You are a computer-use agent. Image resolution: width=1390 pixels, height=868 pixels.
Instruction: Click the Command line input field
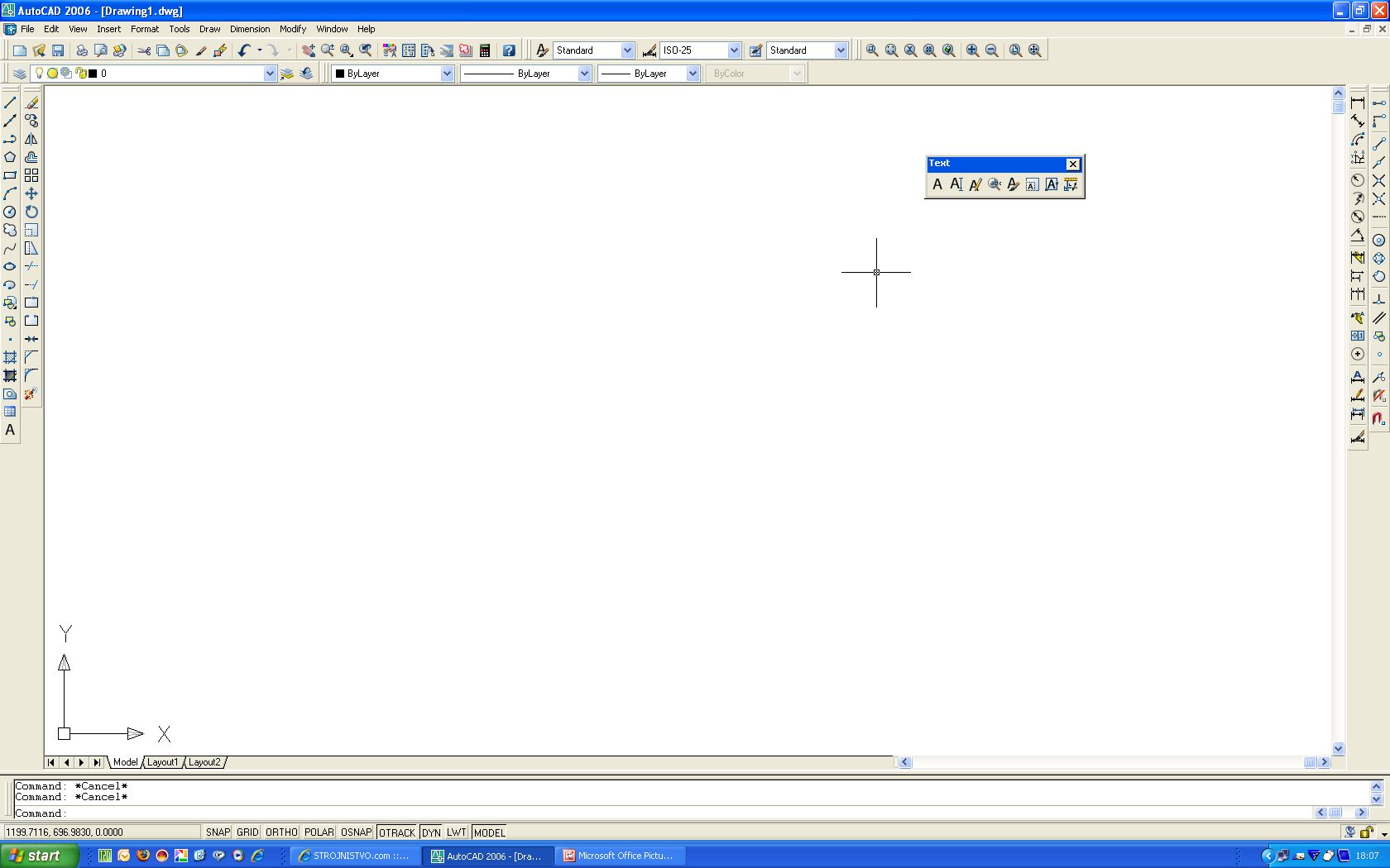pos(662,813)
